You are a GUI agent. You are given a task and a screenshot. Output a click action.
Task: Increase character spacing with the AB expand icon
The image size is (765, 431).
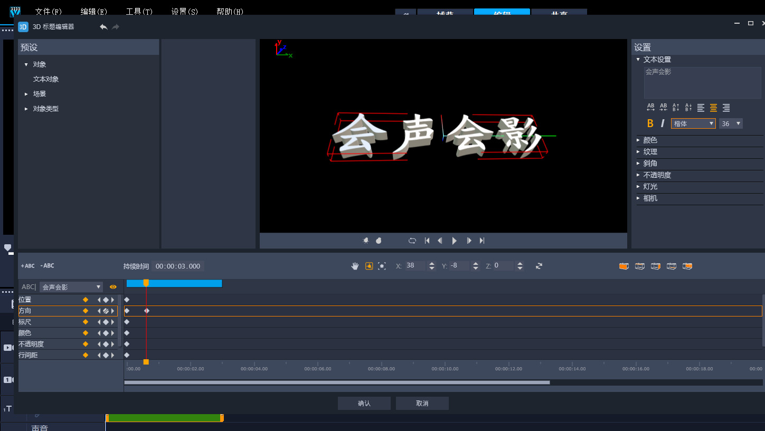[x=650, y=108]
